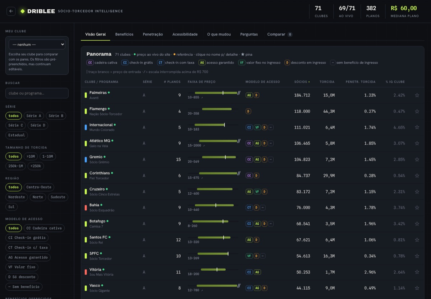Click Vitória price range bar

point(214,270)
